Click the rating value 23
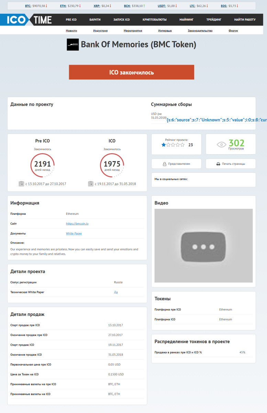Viewport: 267px width, 413px height. point(191,145)
